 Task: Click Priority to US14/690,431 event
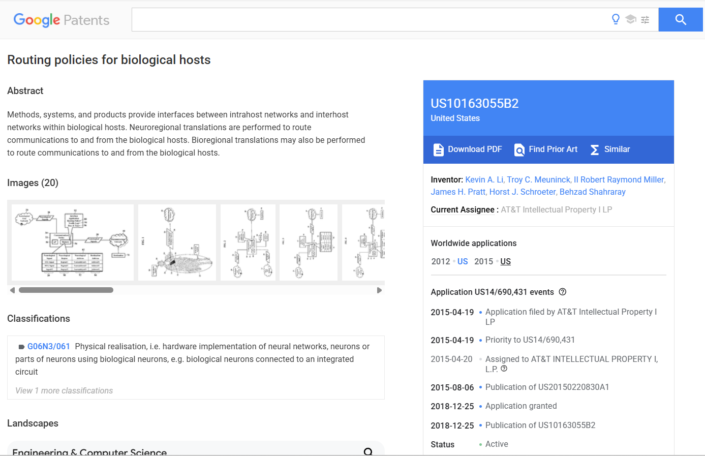pyautogui.click(x=530, y=340)
